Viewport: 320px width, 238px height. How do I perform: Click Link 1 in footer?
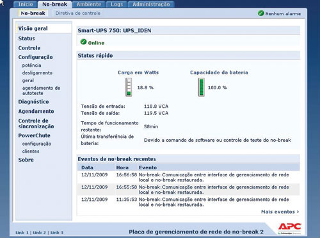(x=22, y=233)
